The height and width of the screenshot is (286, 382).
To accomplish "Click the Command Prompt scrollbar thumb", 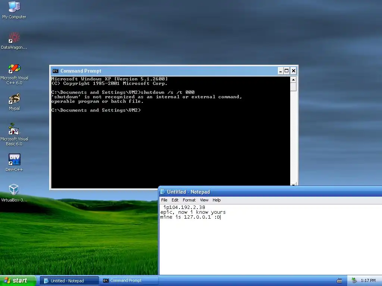I will 293,87.
